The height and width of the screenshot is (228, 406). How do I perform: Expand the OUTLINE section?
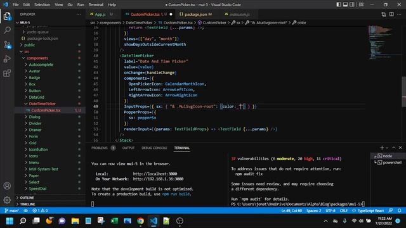point(27,198)
